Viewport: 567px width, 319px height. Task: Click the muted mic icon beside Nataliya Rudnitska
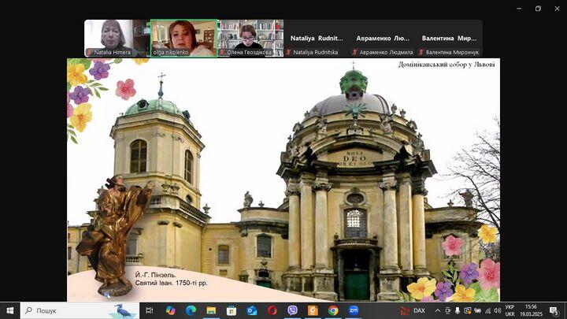coord(288,52)
